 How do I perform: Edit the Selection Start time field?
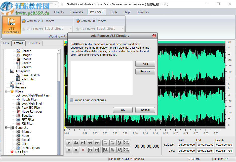pos(186,145)
